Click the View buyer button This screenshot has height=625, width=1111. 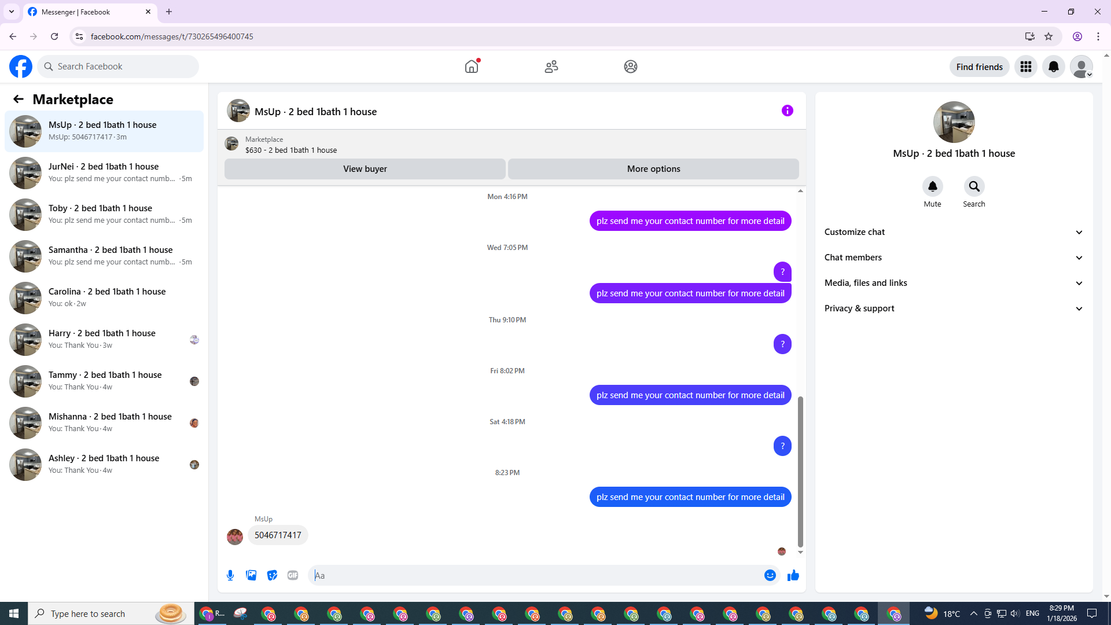(365, 169)
